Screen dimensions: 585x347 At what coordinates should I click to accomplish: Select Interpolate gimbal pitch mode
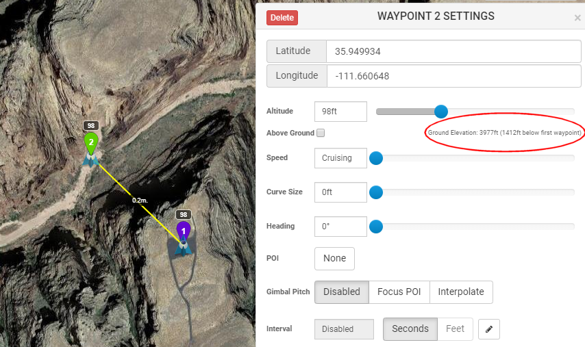461,292
